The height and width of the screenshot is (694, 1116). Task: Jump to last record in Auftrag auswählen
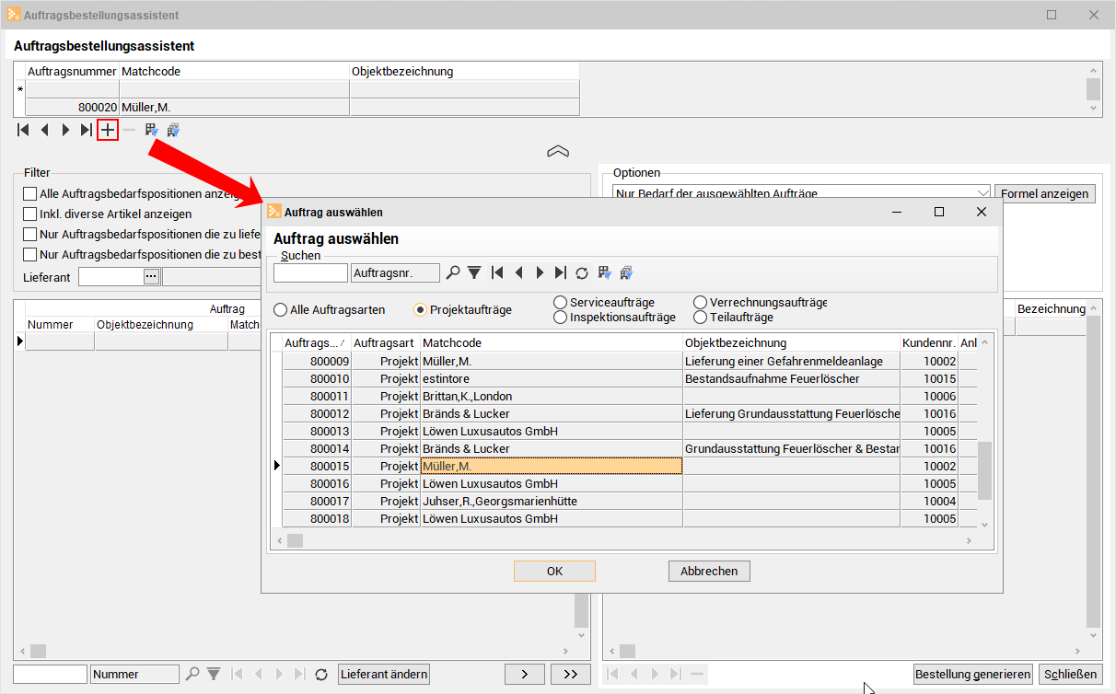(x=561, y=272)
